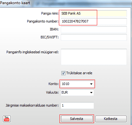Image resolution: width=132 pixels, height=125 pixels.
Task: Select the empty IBAN field
Action: click(x=94, y=29)
